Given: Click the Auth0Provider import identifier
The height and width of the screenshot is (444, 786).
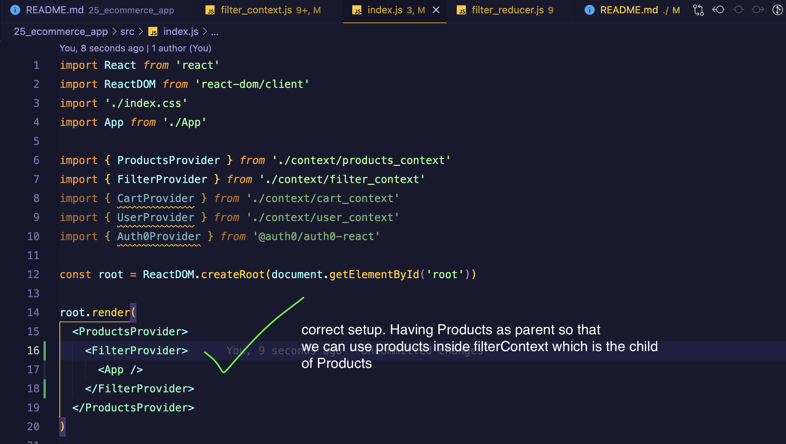Looking at the screenshot, I should 159,237.
